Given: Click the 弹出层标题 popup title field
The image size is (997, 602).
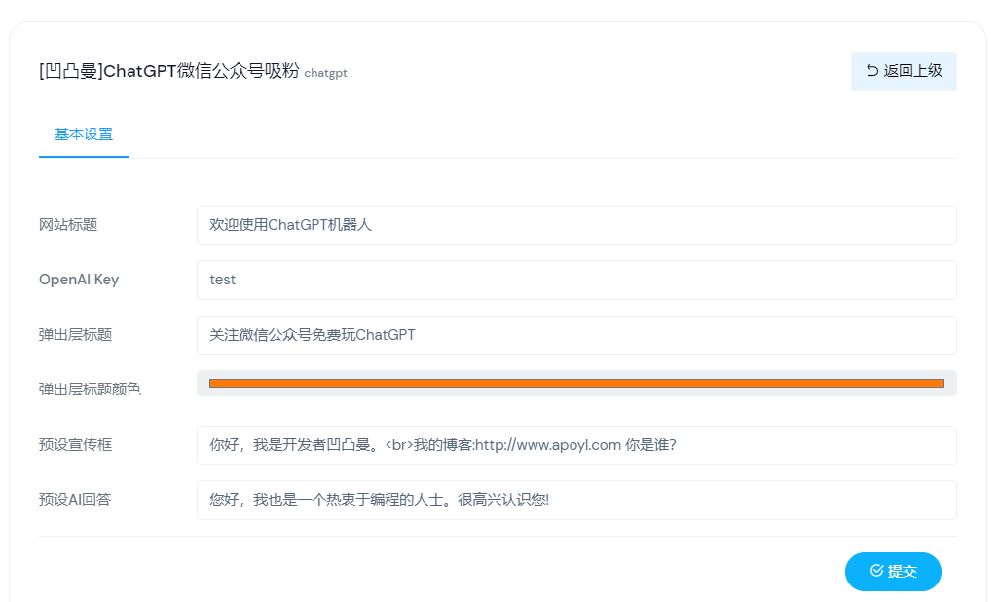Looking at the screenshot, I should [574, 335].
